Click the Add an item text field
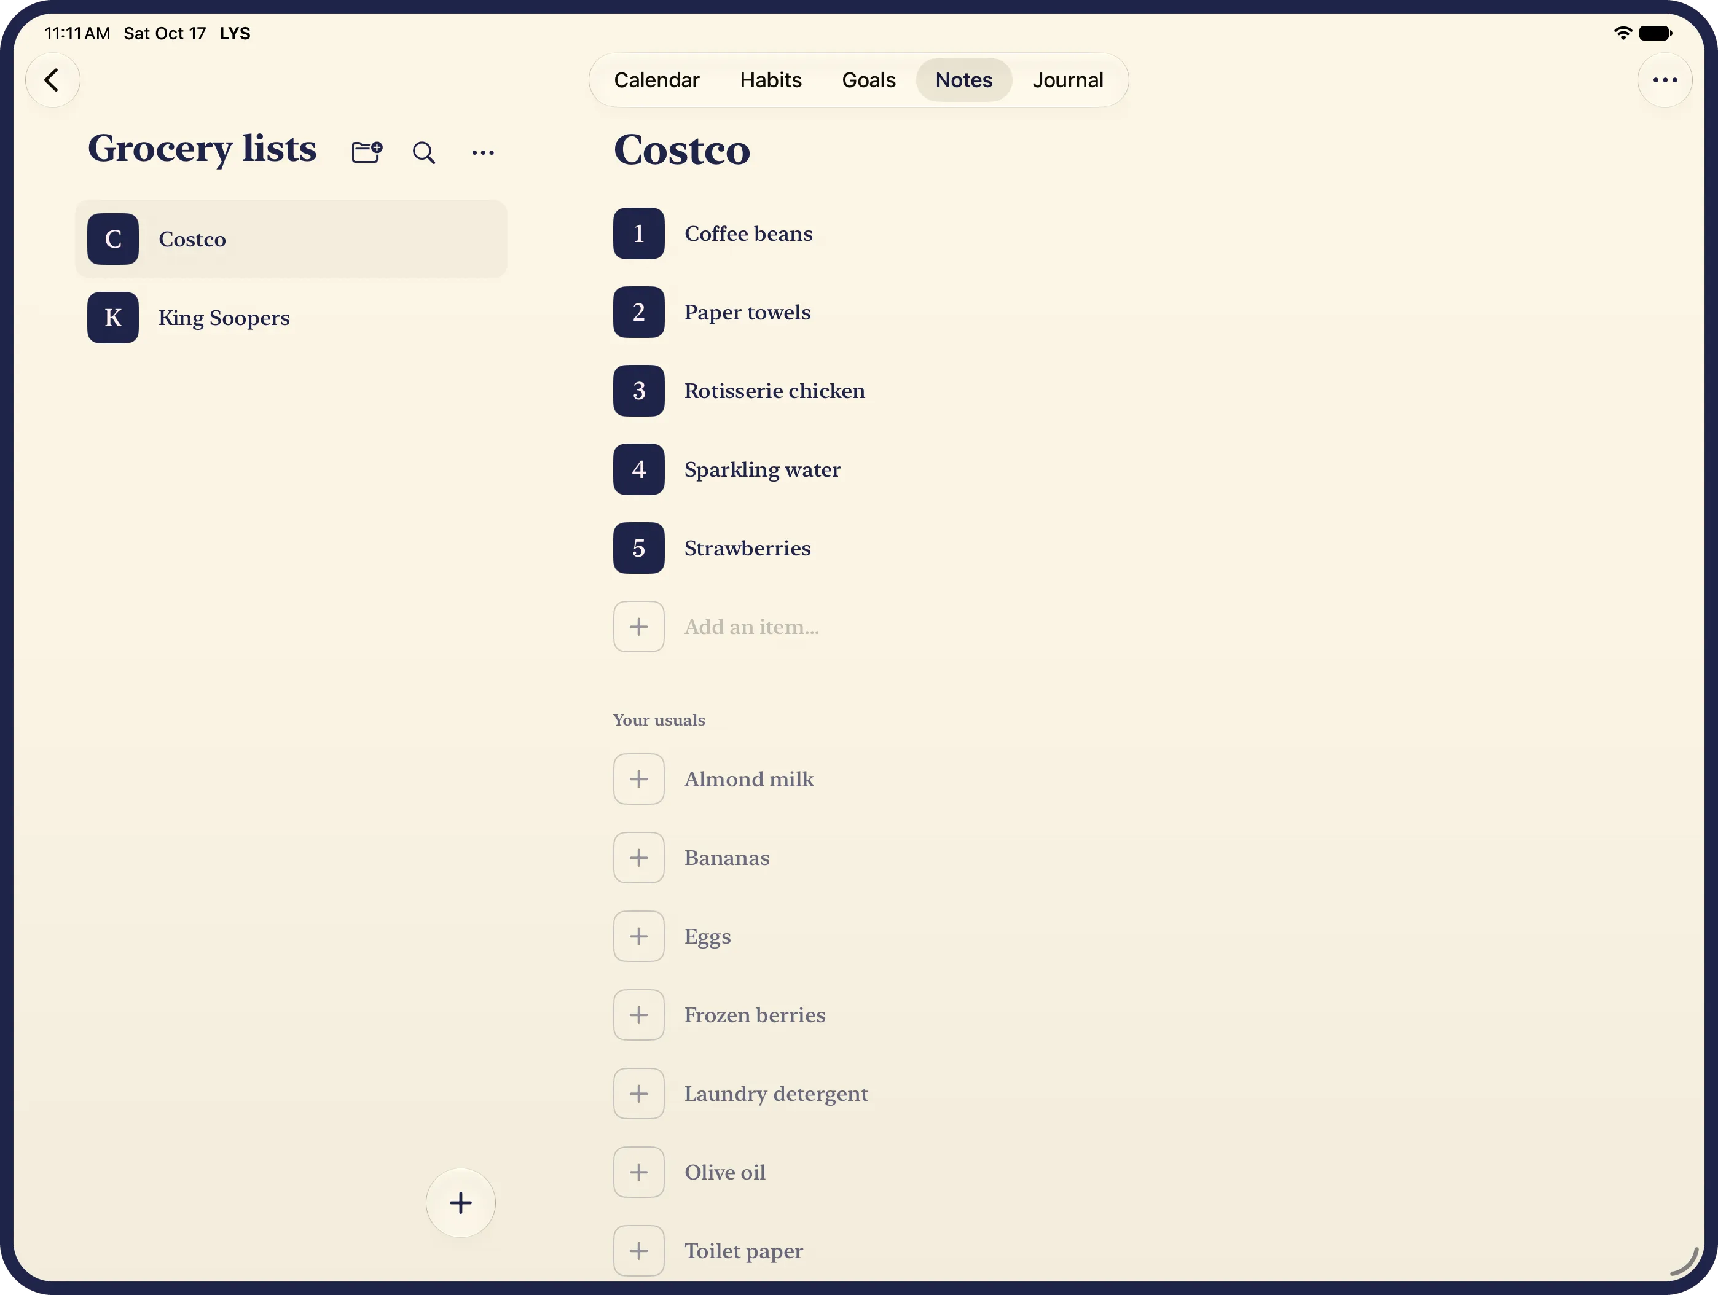 pos(752,627)
